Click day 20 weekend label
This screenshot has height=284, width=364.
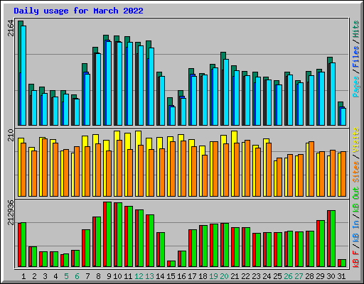tap(224, 276)
